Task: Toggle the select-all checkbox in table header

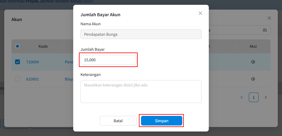Action: [x=17, y=46]
